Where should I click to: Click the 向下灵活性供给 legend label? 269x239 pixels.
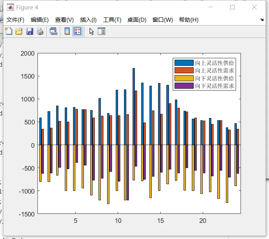tap(214, 78)
